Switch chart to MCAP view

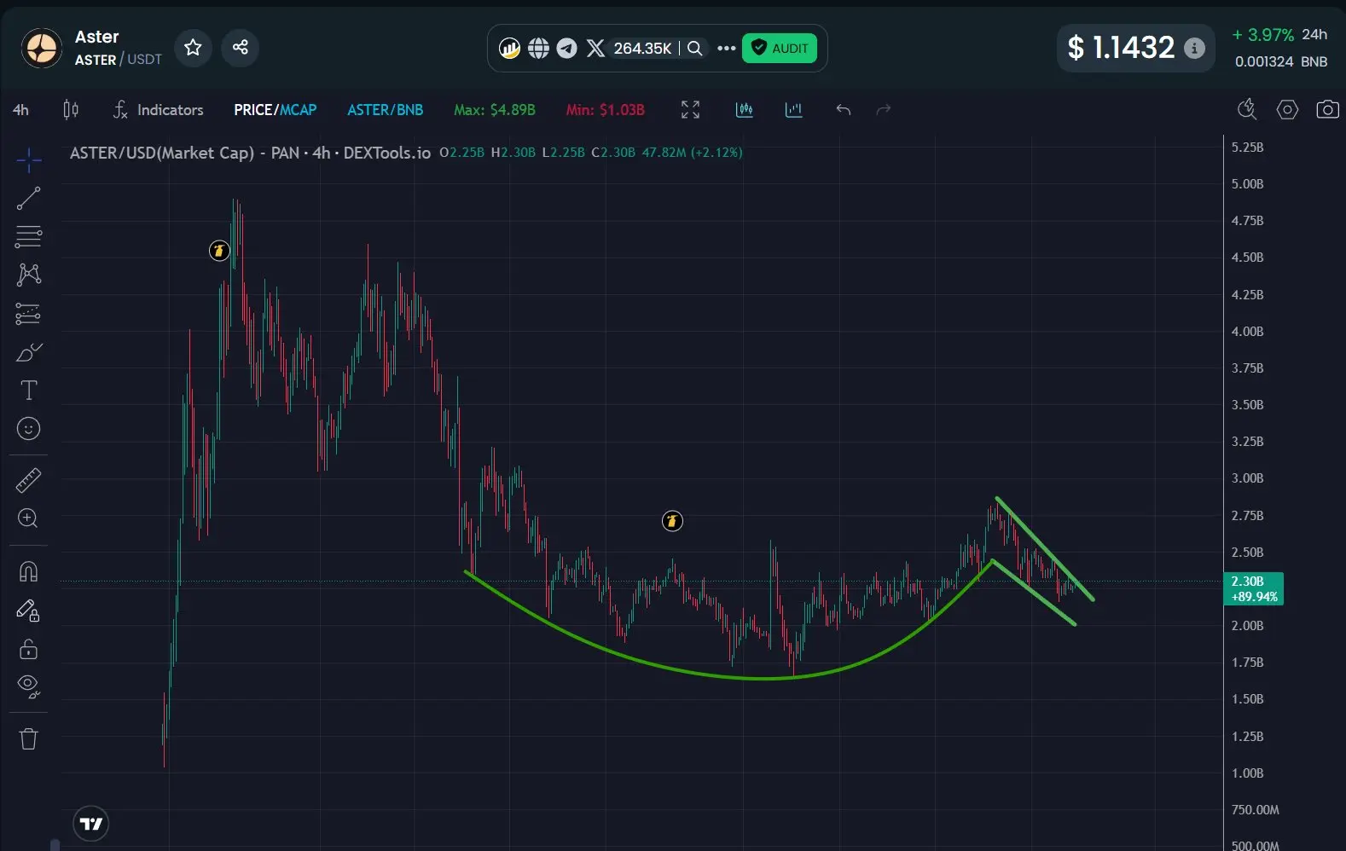point(299,110)
